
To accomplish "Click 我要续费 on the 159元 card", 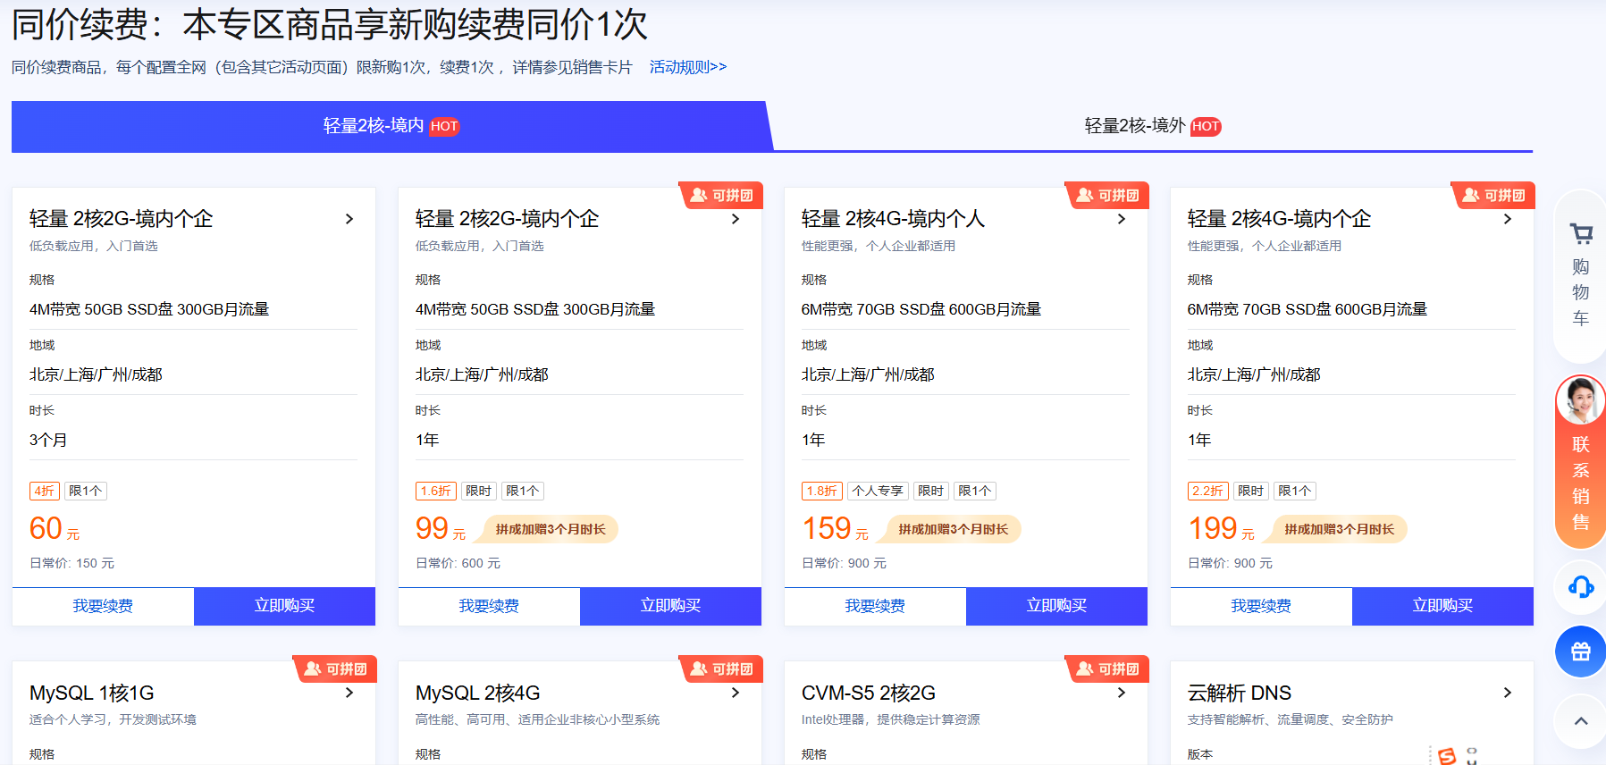I will click(x=875, y=606).
